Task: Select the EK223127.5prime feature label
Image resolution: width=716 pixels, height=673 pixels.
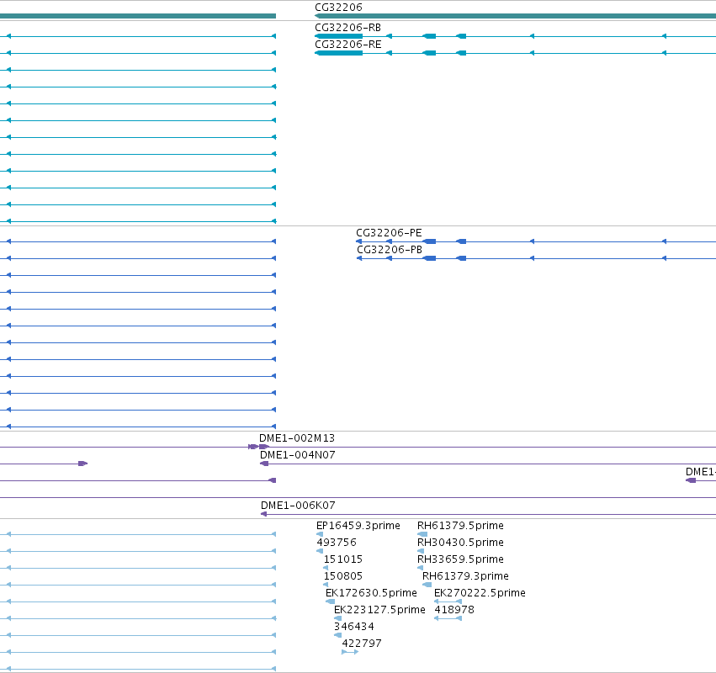Action: tap(379, 610)
